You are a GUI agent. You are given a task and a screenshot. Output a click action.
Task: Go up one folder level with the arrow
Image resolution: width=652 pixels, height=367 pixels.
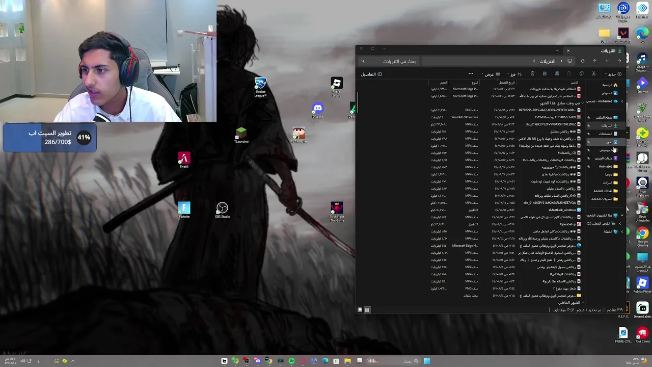tap(594, 61)
